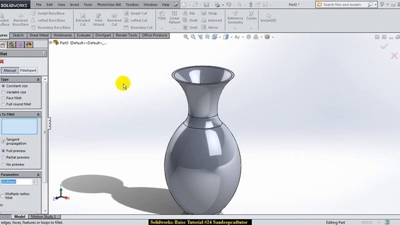The height and width of the screenshot is (225, 400).
Task: Switch to the Evaluate tab
Action: tap(84, 35)
